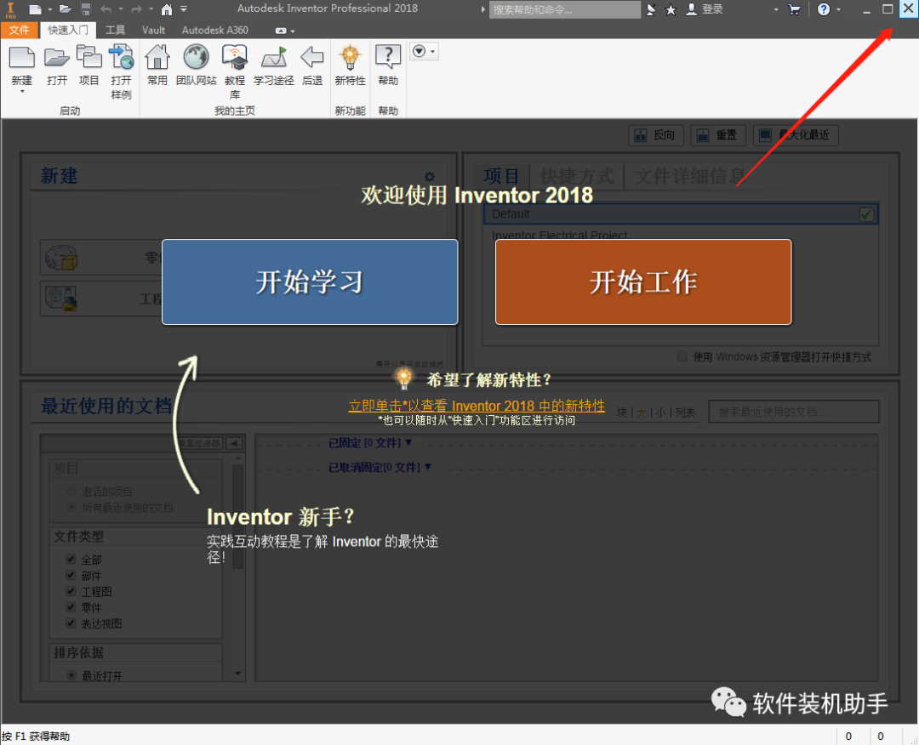Click the 反向 layout button
The width and height of the screenshot is (919, 745).
pyautogui.click(x=656, y=135)
